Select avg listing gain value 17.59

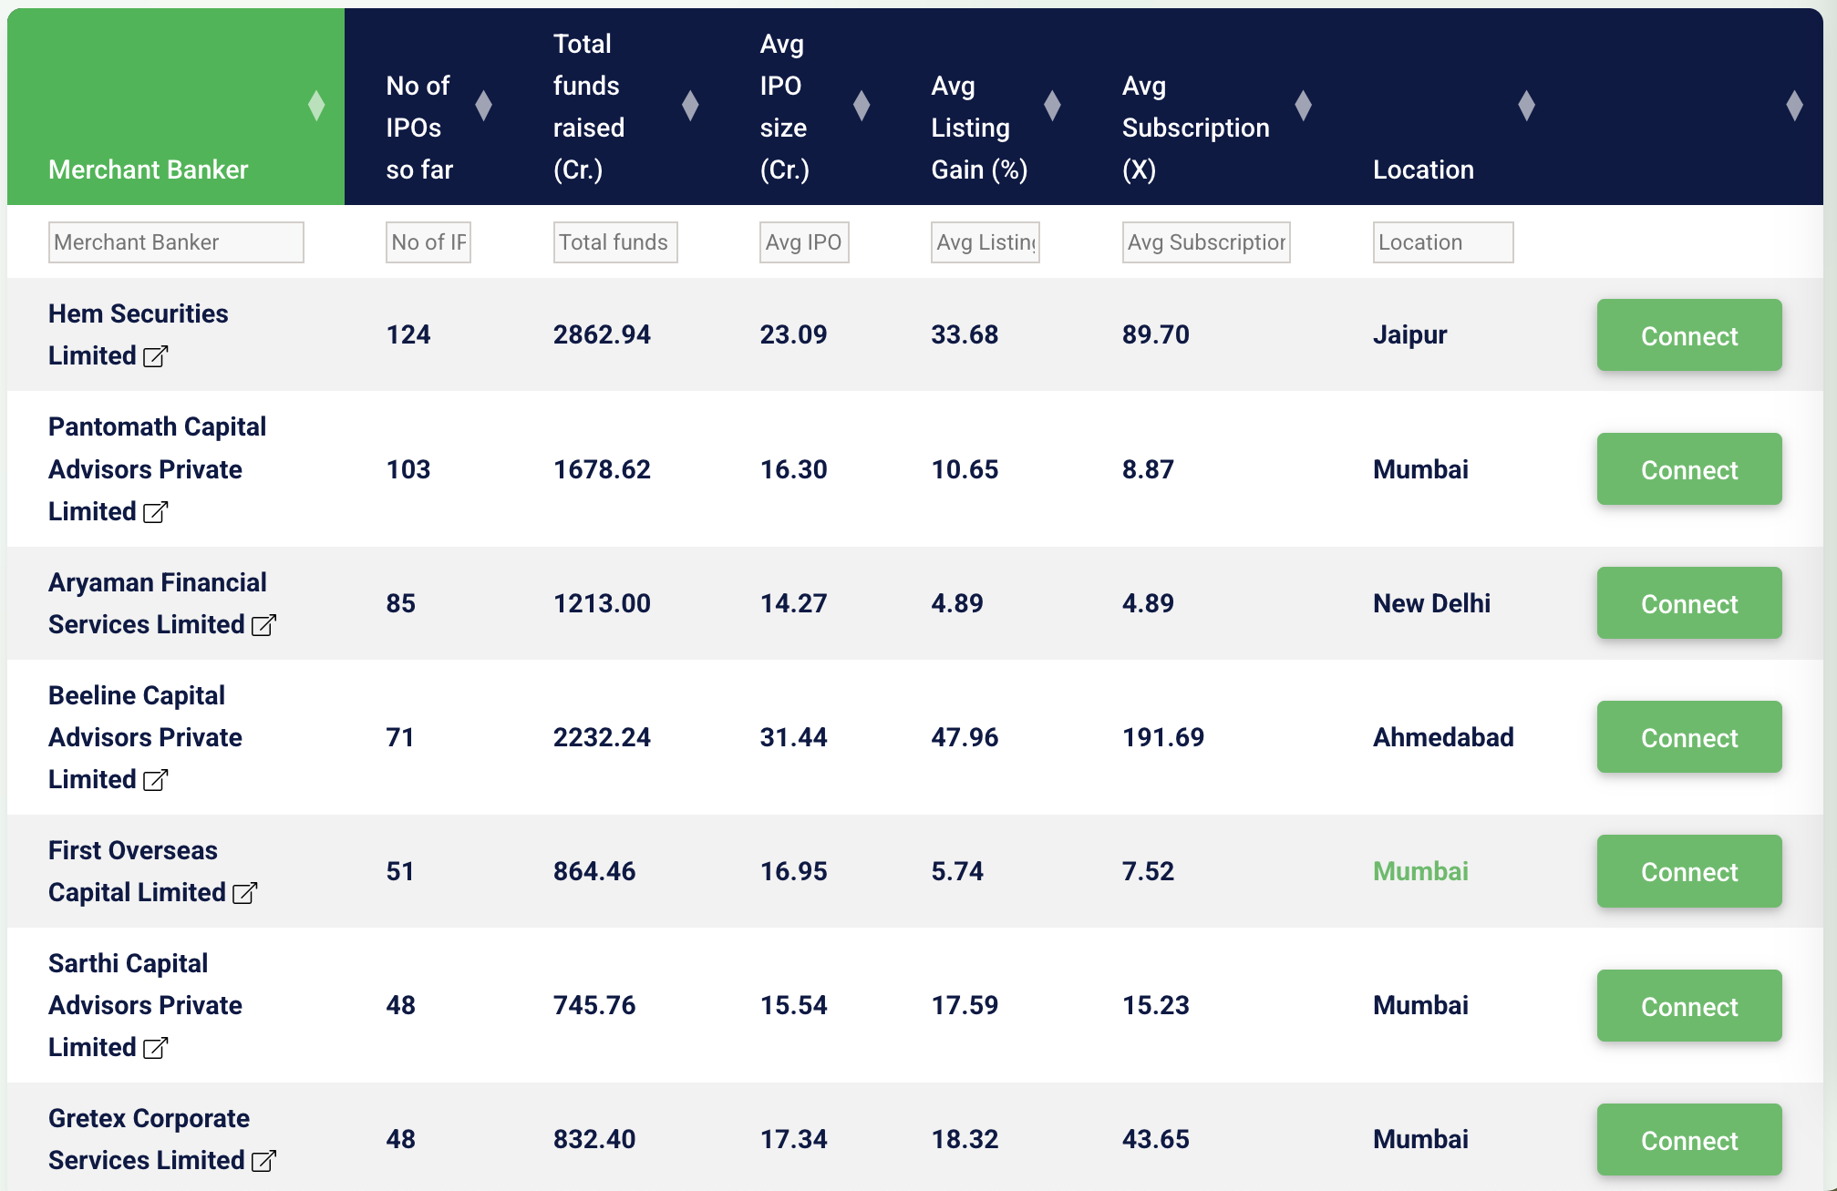point(965,1005)
